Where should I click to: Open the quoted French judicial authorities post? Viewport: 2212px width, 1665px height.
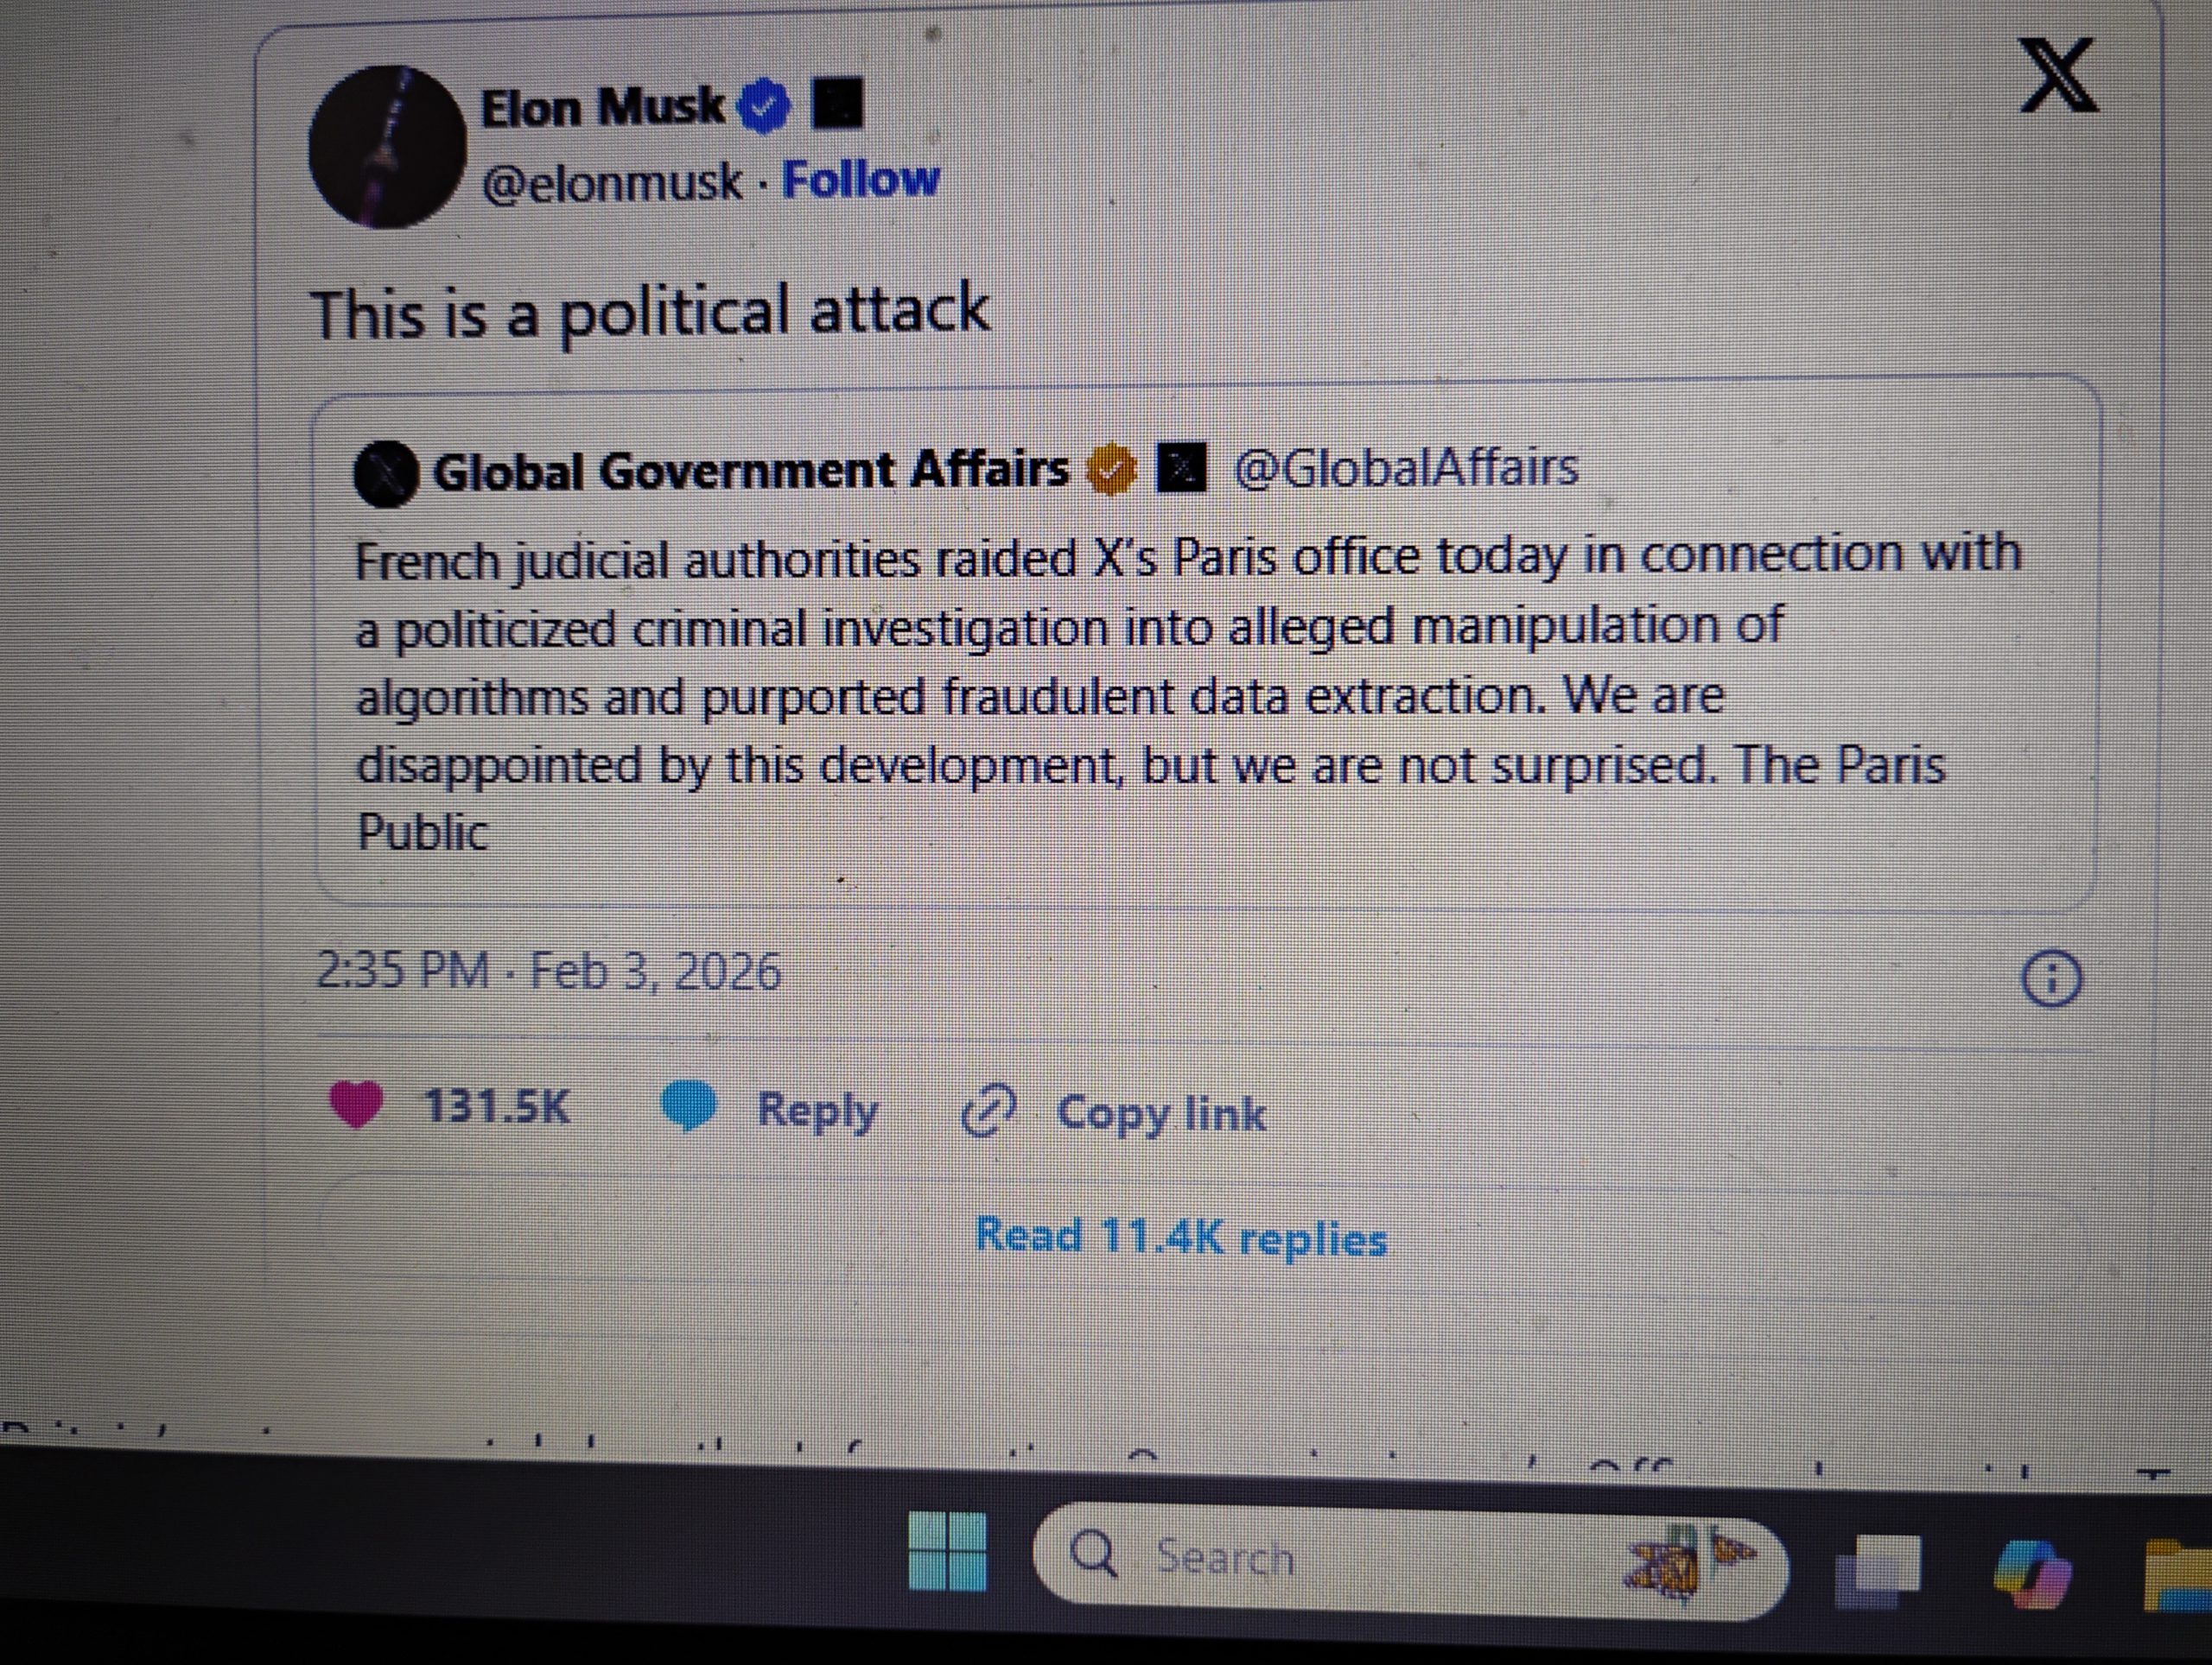(1150, 690)
